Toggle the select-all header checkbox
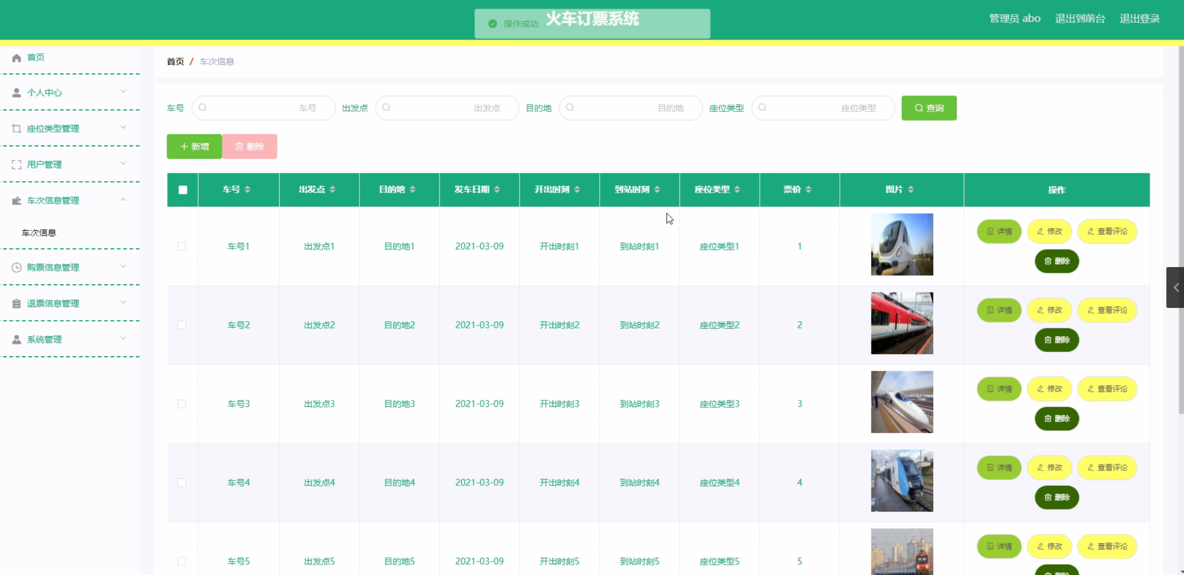 [x=183, y=189]
